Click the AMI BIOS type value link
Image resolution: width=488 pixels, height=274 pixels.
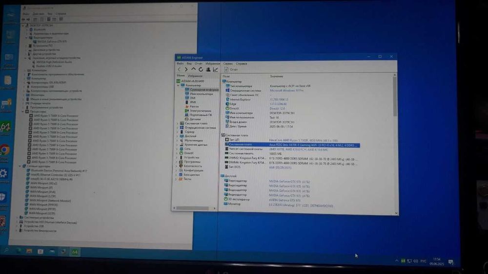(x=280, y=167)
